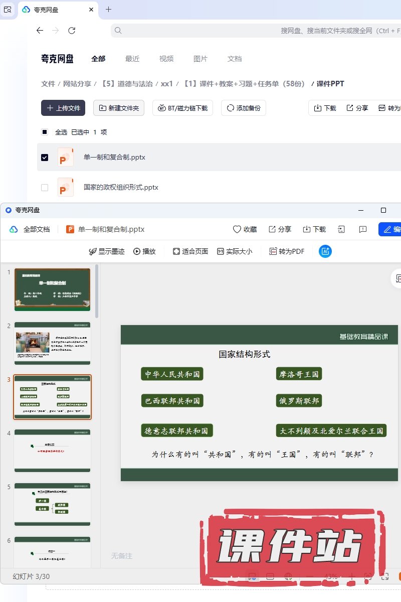Click the 上传文件 button

point(63,108)
